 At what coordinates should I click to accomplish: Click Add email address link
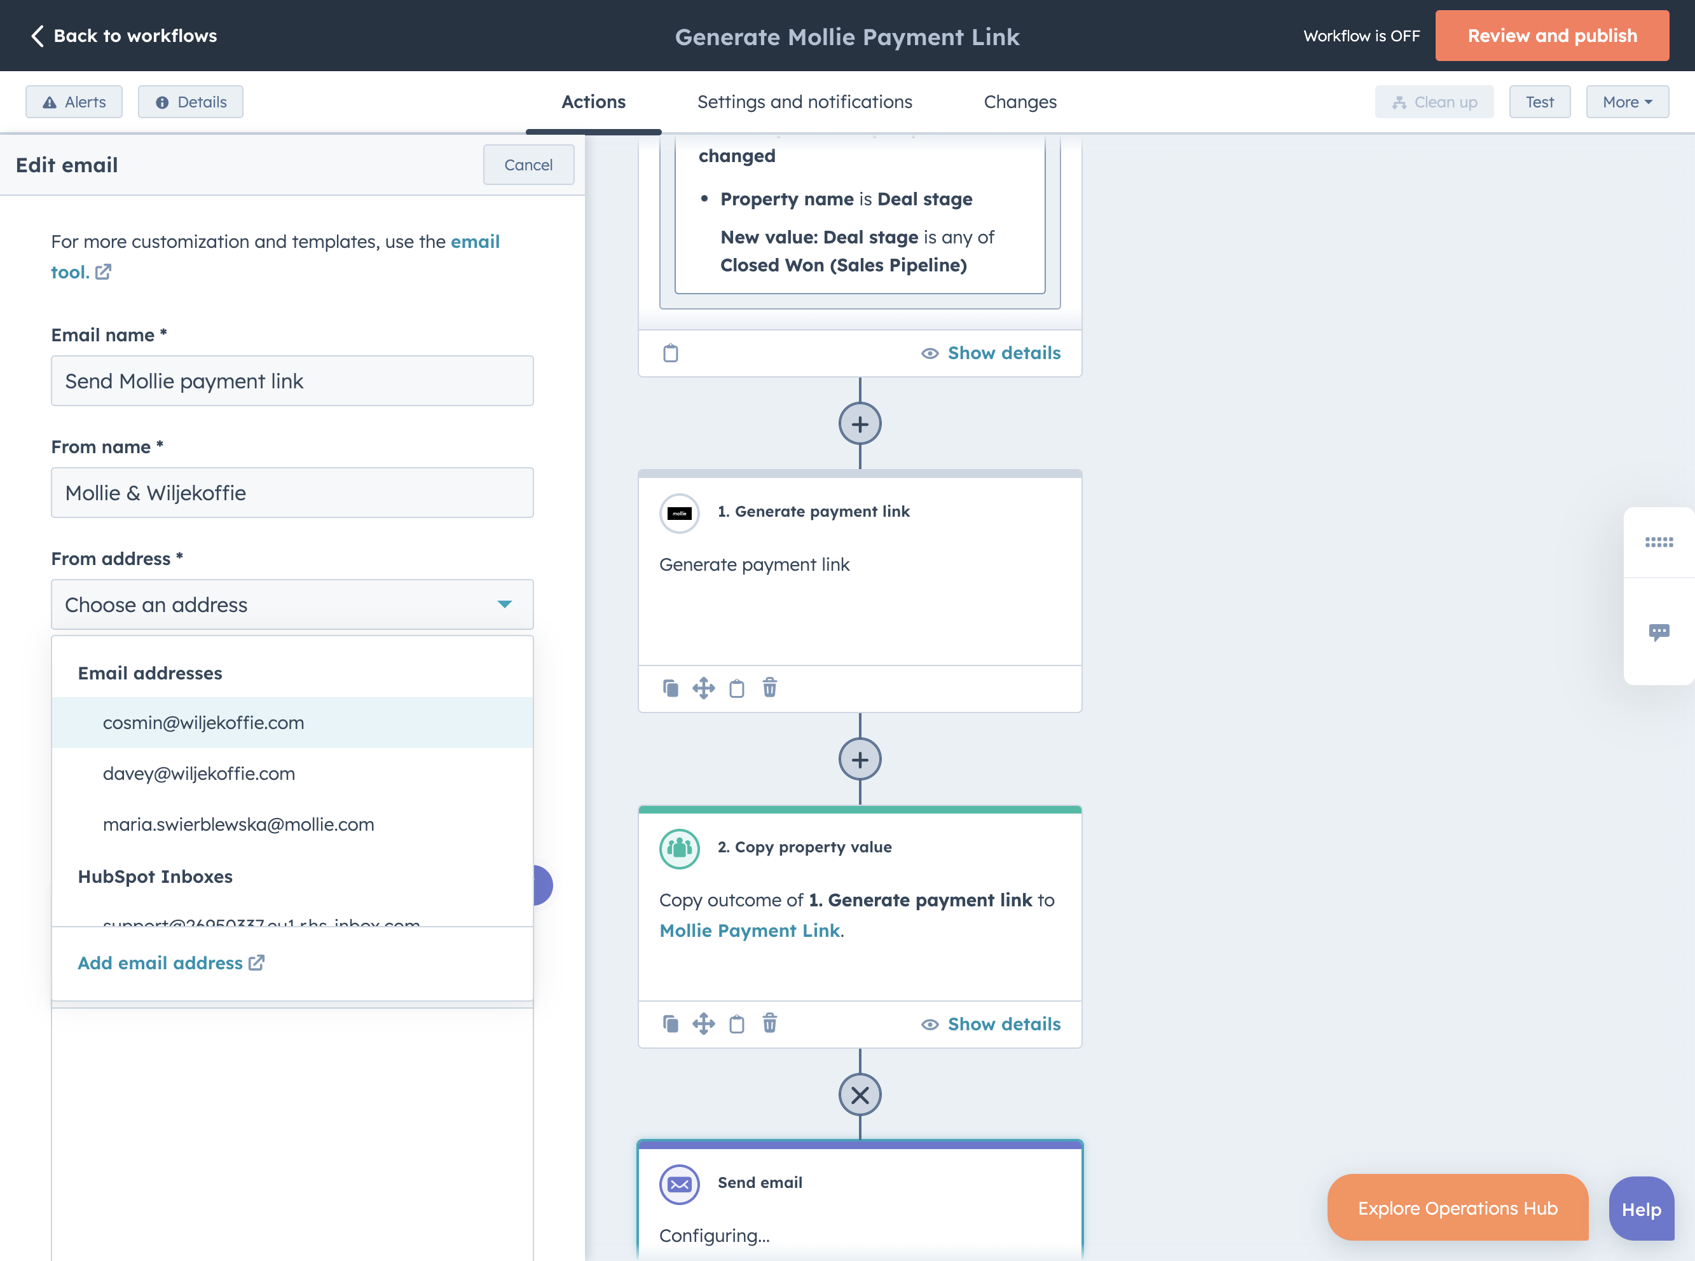click(171, 962)
